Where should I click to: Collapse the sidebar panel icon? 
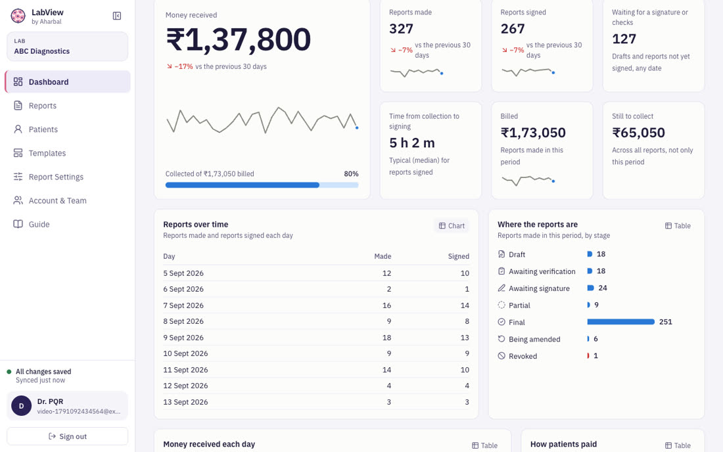tap(117, 16)
